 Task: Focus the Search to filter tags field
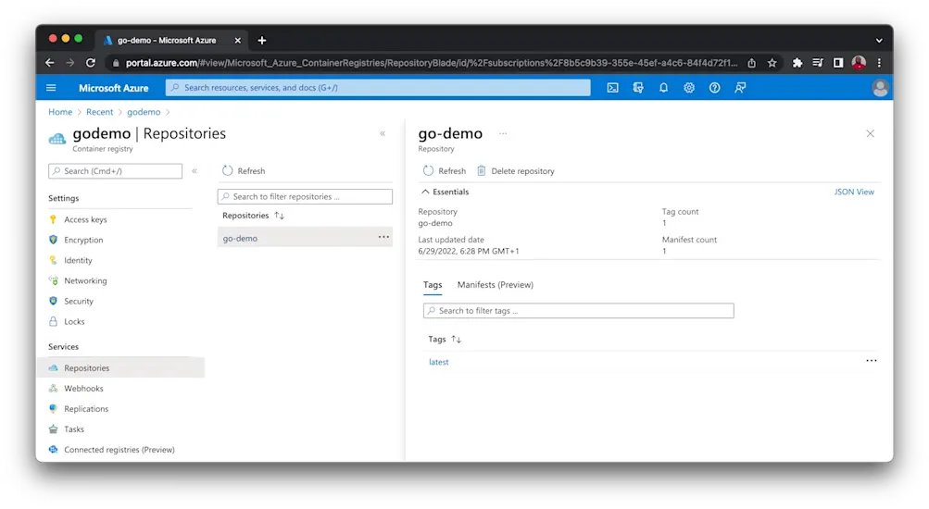[578, 311]
